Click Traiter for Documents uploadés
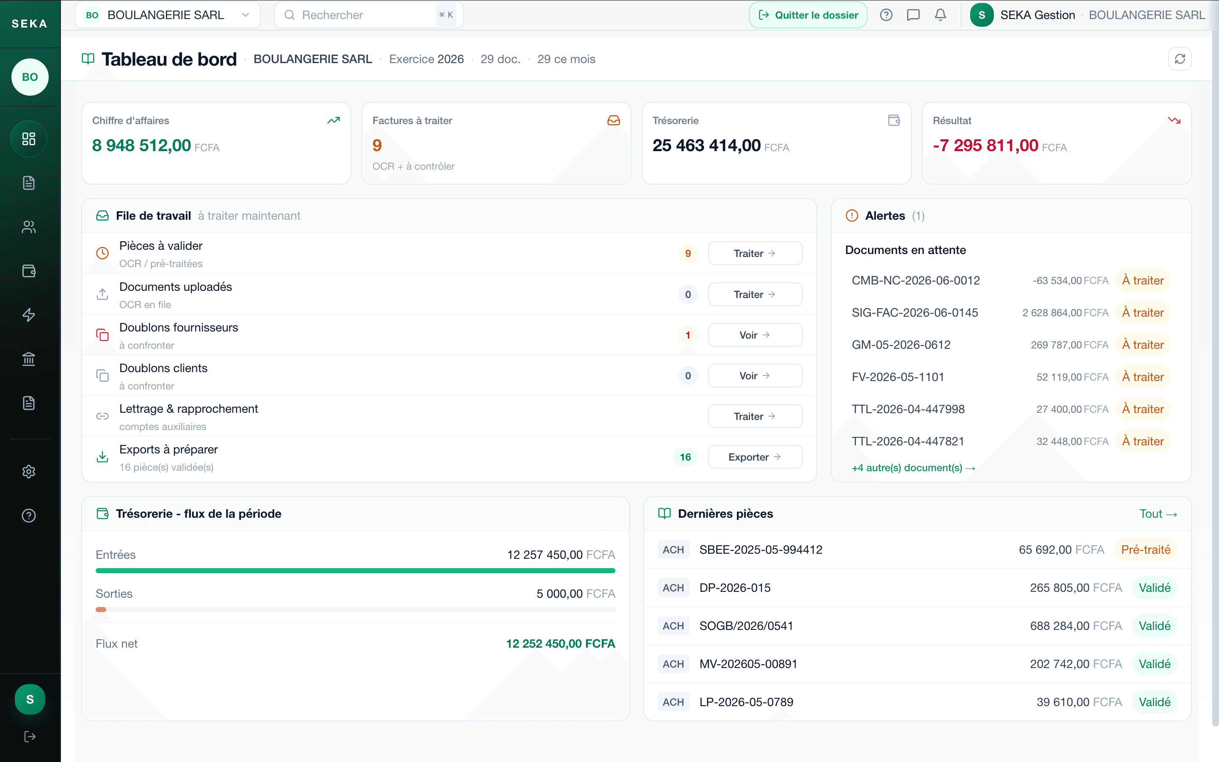 (x=755, y=294)
